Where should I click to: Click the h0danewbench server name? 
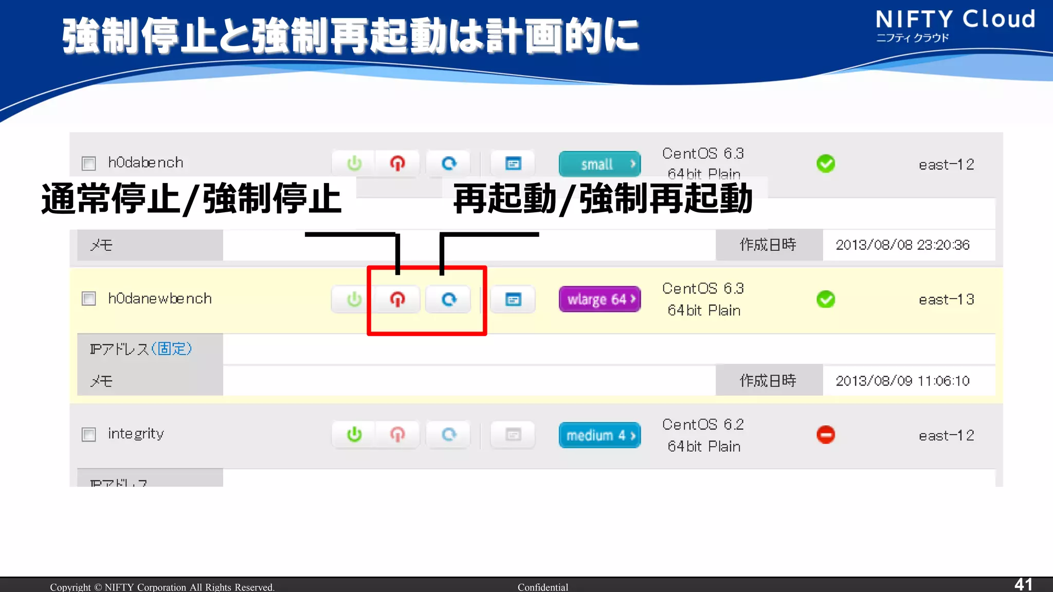coord(160,299)
